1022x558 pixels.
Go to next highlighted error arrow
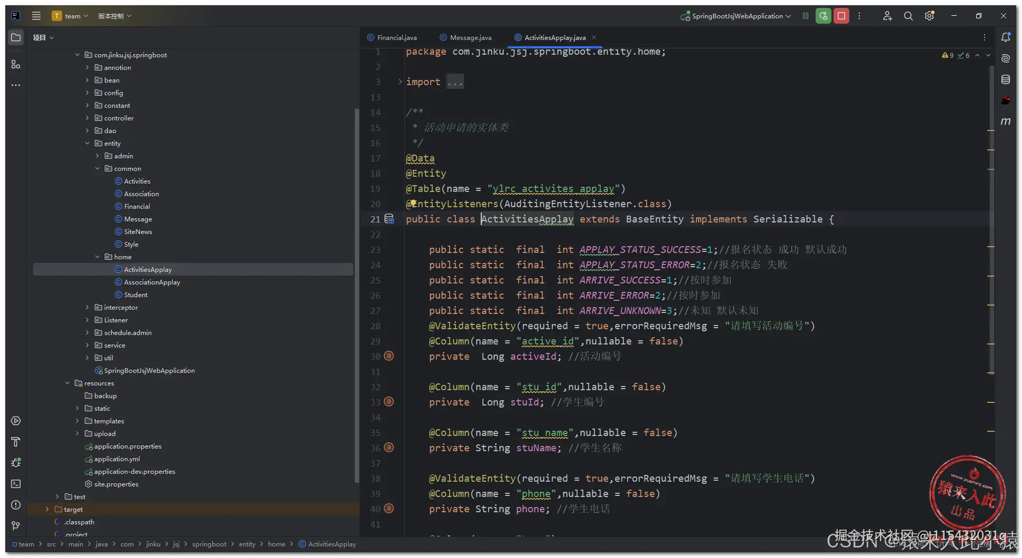click(x=988, y=55)
